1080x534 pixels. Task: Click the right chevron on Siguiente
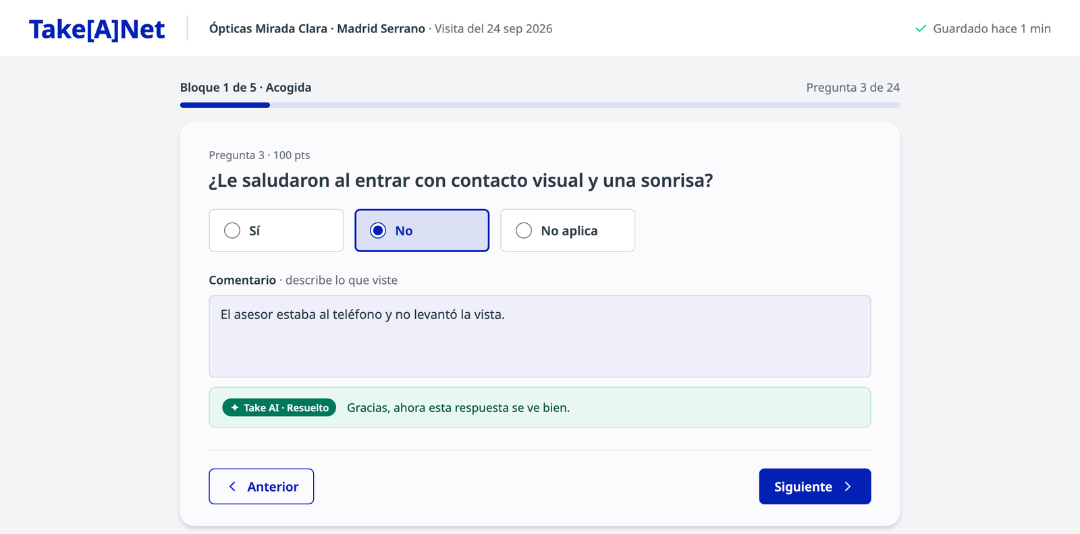pyautogui.click(x=848, y=486)
